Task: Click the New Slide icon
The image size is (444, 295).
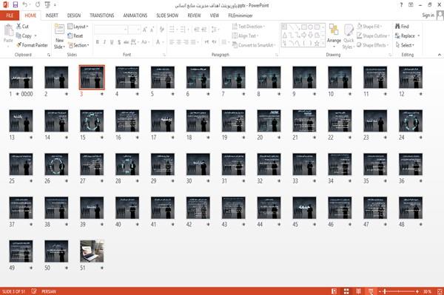Action: point(59,30)
